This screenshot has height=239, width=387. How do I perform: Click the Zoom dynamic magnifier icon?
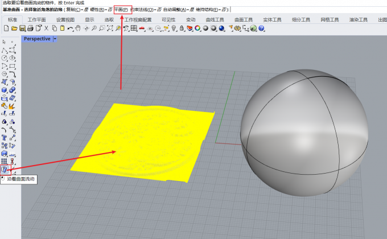coord(94,28)
